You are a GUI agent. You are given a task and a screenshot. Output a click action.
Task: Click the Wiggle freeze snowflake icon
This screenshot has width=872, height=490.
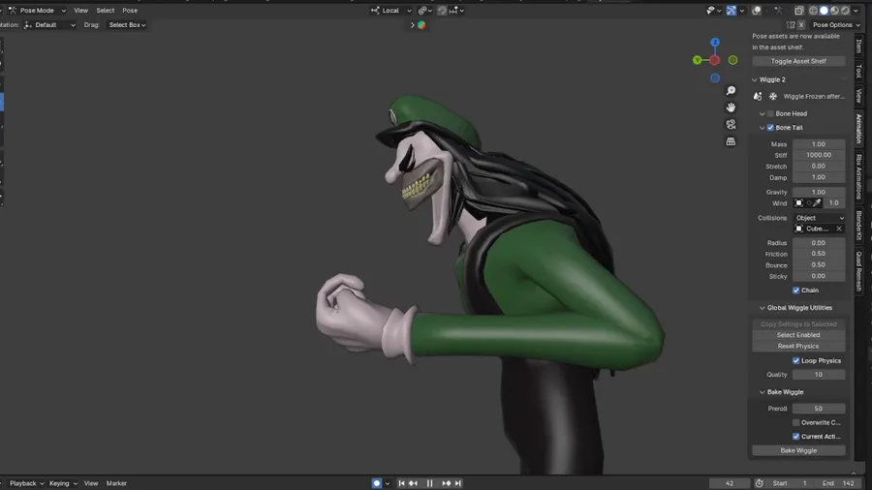click(x=773, y=96)
